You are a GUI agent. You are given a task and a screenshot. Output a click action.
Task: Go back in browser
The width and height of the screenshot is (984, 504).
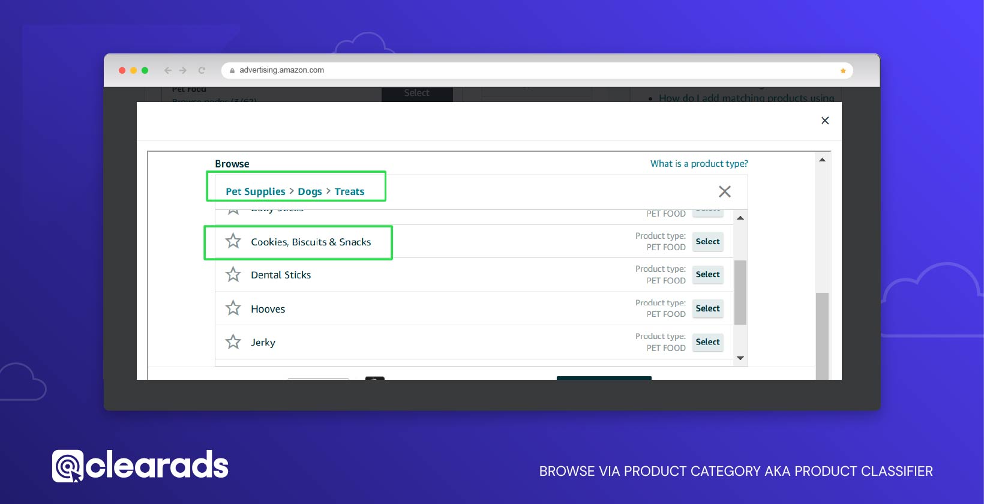pyautogui.click(x=168, y=70)
